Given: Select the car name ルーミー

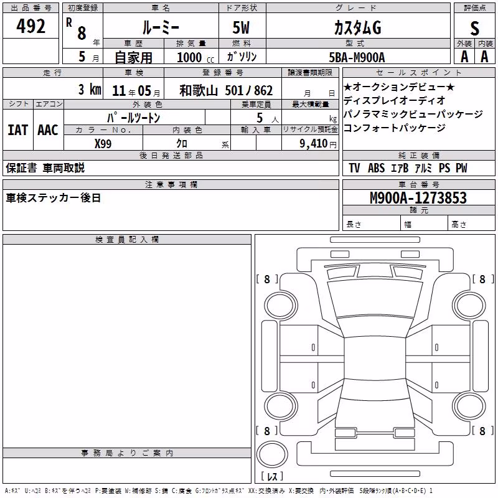Looking at the screenshot, I should tap(161, 27).
